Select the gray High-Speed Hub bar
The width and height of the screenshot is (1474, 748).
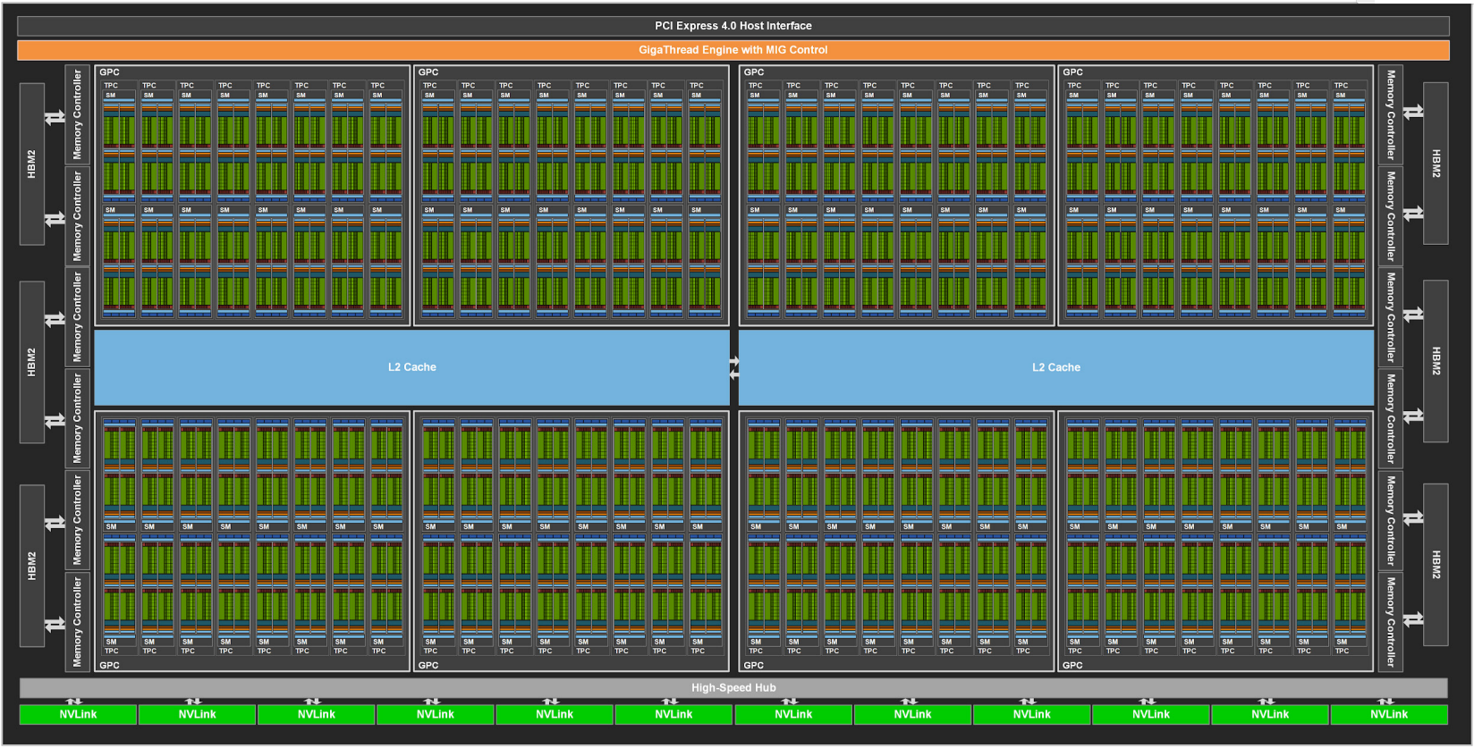pos(733,687)
